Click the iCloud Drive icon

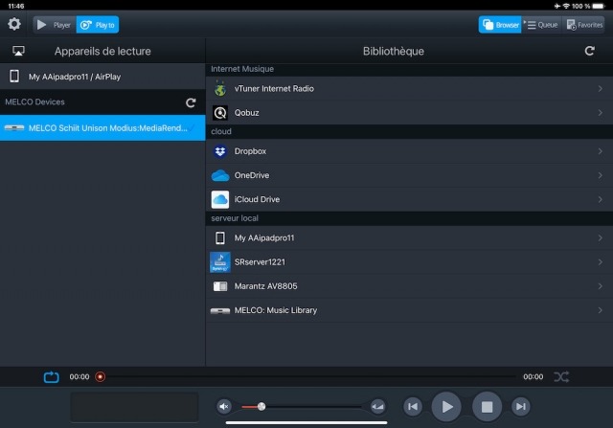click(220, 199)
